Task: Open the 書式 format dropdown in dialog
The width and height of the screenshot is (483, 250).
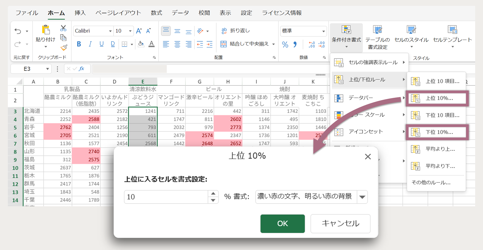Action: (362, 197)
